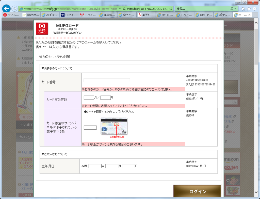Switch to the ポケッ... tab
The width and height of the screenshot is (260, 199).
pyautogui.click(x=223, y=15)
